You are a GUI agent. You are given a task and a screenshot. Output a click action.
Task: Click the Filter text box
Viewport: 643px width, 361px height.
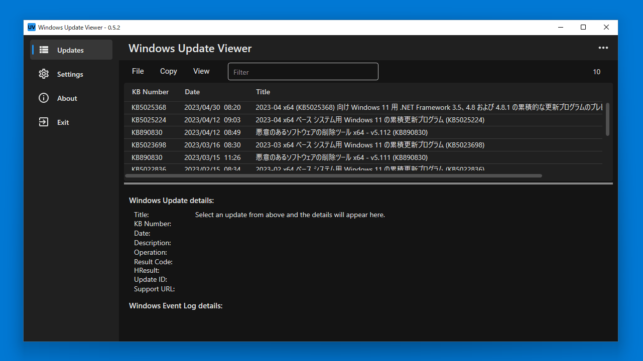tap(303, 72)
